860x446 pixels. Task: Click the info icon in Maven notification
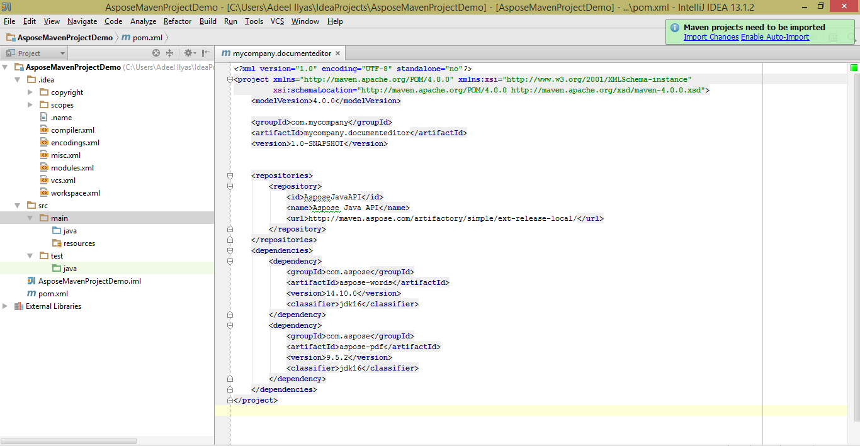click(675, 28)
